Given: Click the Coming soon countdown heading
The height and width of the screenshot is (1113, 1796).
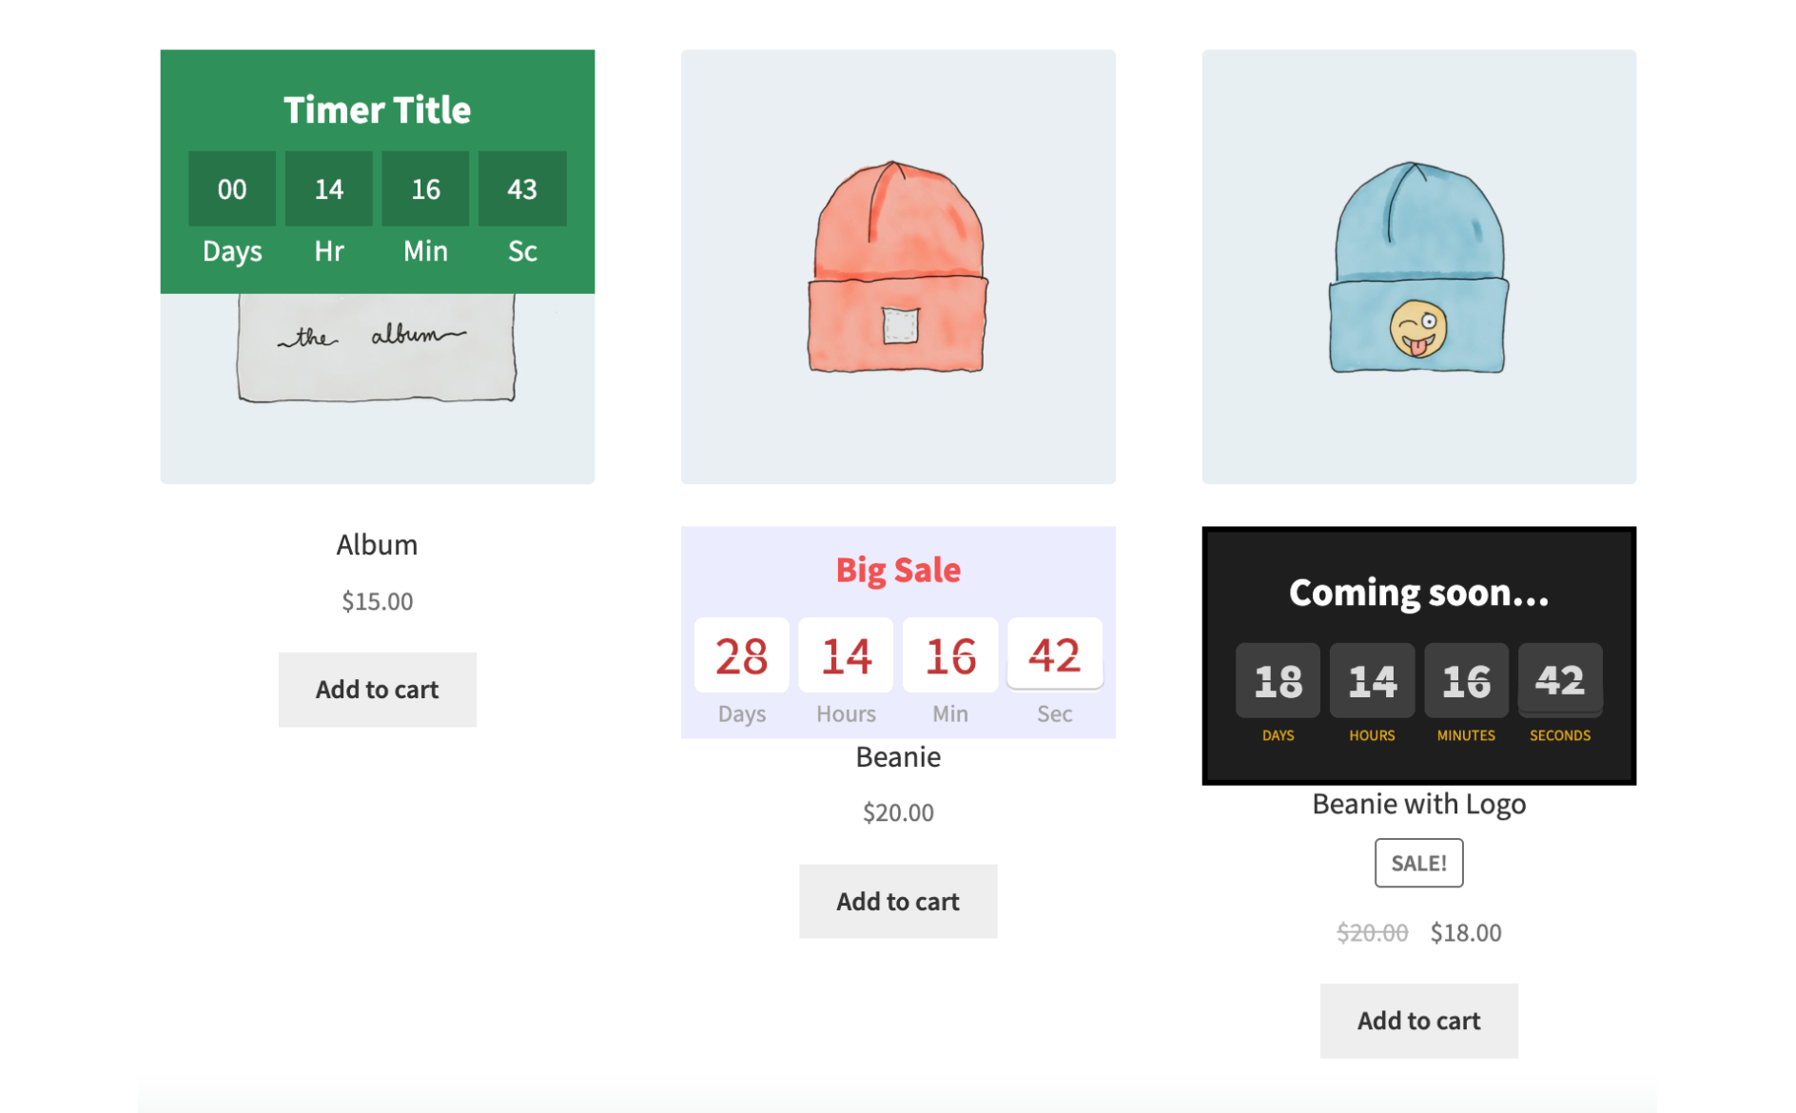Looking at the screenshot, I should 1417,593.
